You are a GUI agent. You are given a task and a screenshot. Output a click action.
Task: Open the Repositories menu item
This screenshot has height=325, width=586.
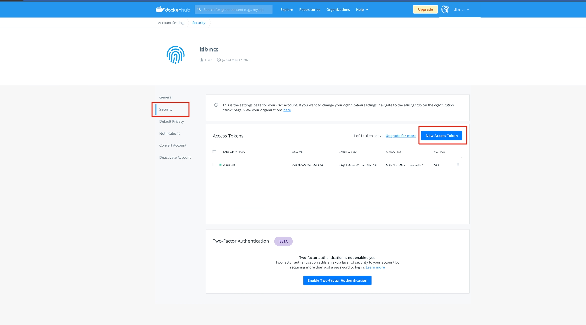click(310, 10)
